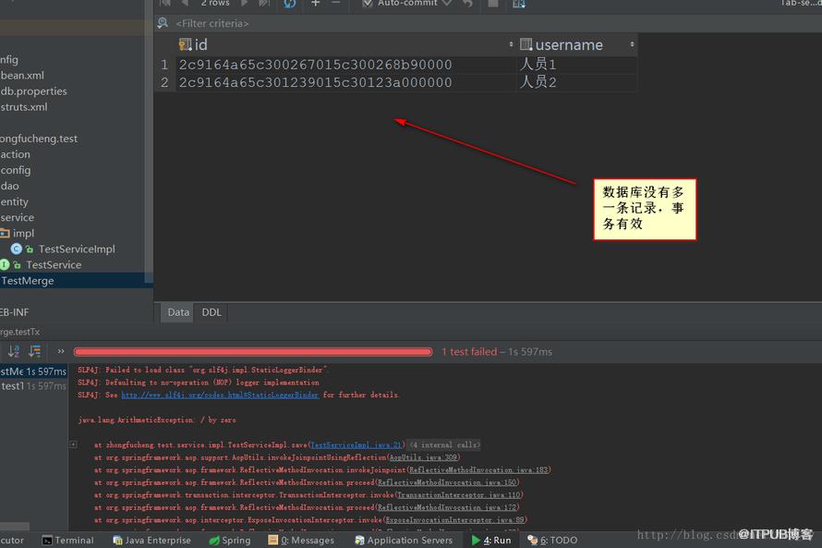Click the key icon of id column
Viewport: 822px width, 548px height.
coord(185,44)
